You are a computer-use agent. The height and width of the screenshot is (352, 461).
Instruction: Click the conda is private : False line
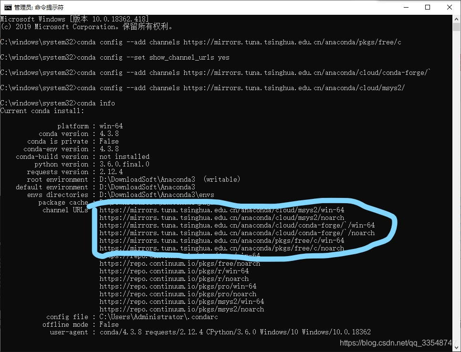click(x=73, y=141)
